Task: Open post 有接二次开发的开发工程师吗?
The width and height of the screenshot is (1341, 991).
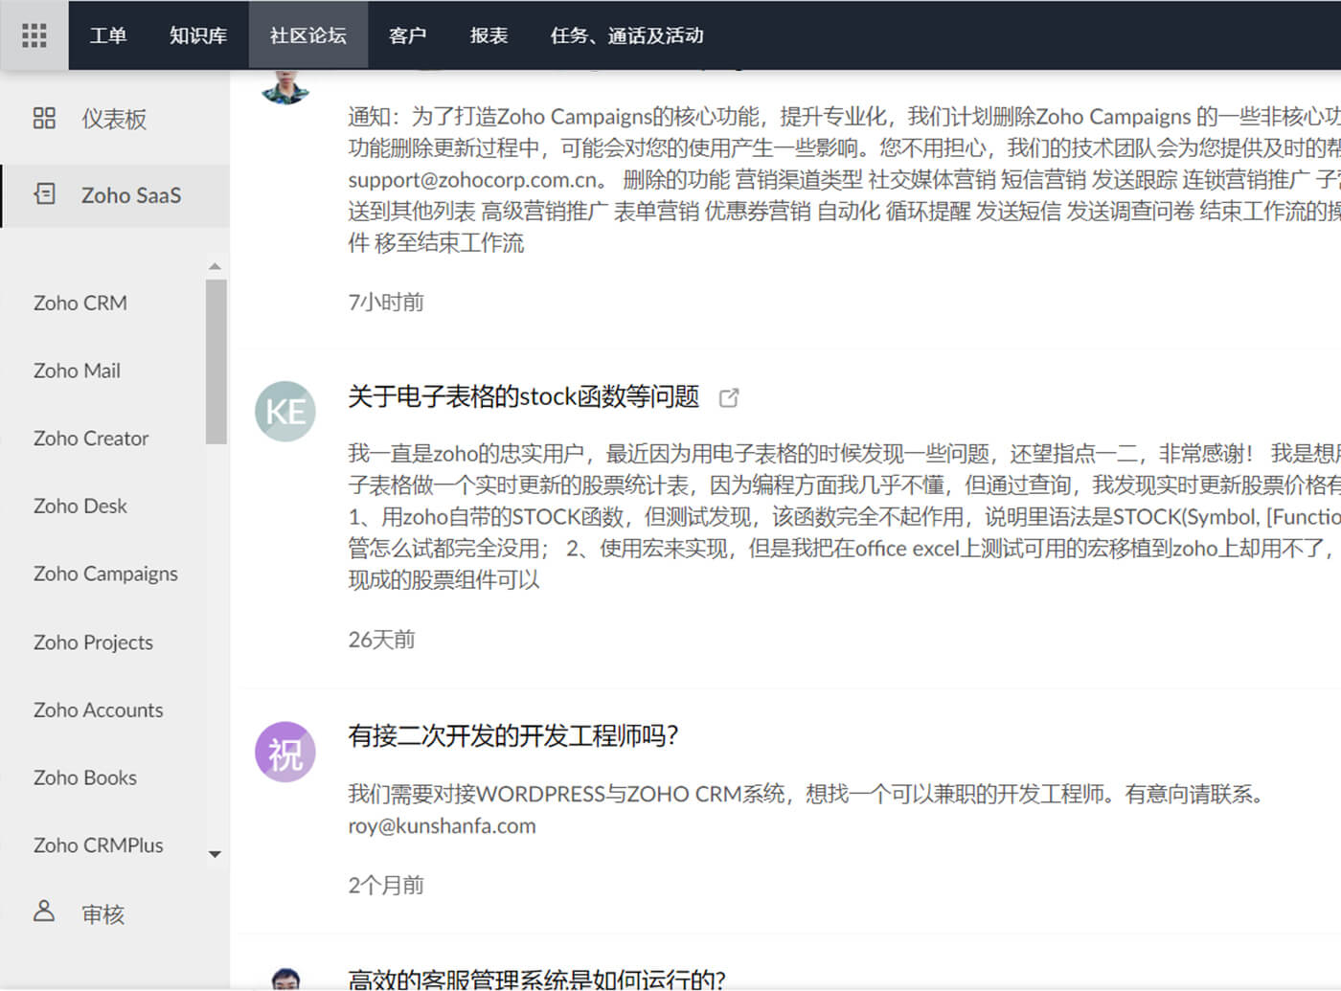Action: click(x=513, y=735)
